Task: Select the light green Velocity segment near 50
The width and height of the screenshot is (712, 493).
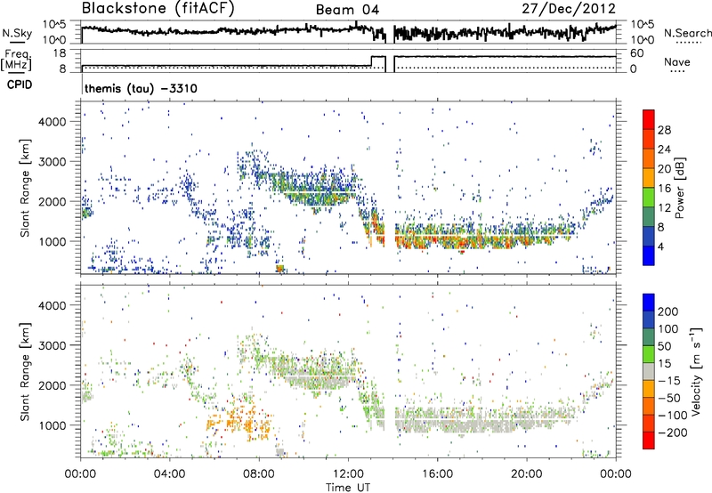Action: (649, 354)
